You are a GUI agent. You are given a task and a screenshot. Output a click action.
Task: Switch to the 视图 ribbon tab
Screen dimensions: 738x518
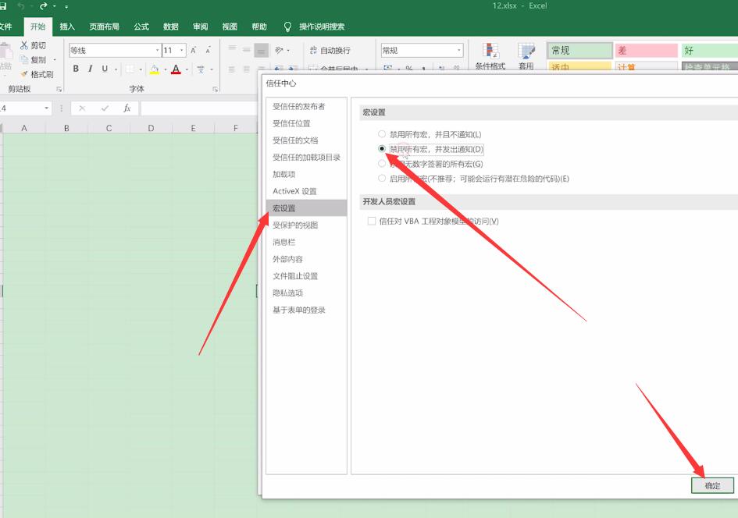point(230,27)
